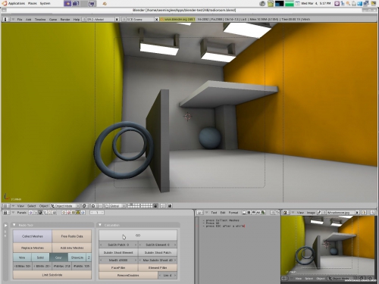This screenshot has width=379, height=284.
Task: Click the rotation pivot point icon
Action: pyautogui.click(x=94, y=206)
